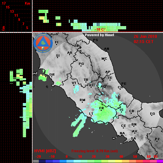Click the VT city label on map
Image resolution: width=163 pixels, height=163 pixels.
click(74, 83)
